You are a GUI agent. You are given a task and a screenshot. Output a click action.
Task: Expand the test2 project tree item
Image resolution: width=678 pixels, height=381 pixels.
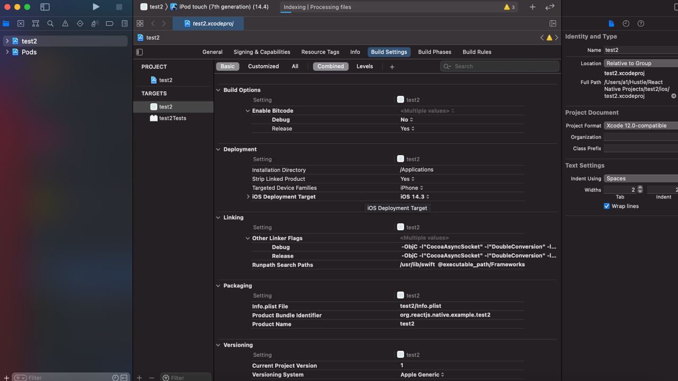[x=7, y=41]
